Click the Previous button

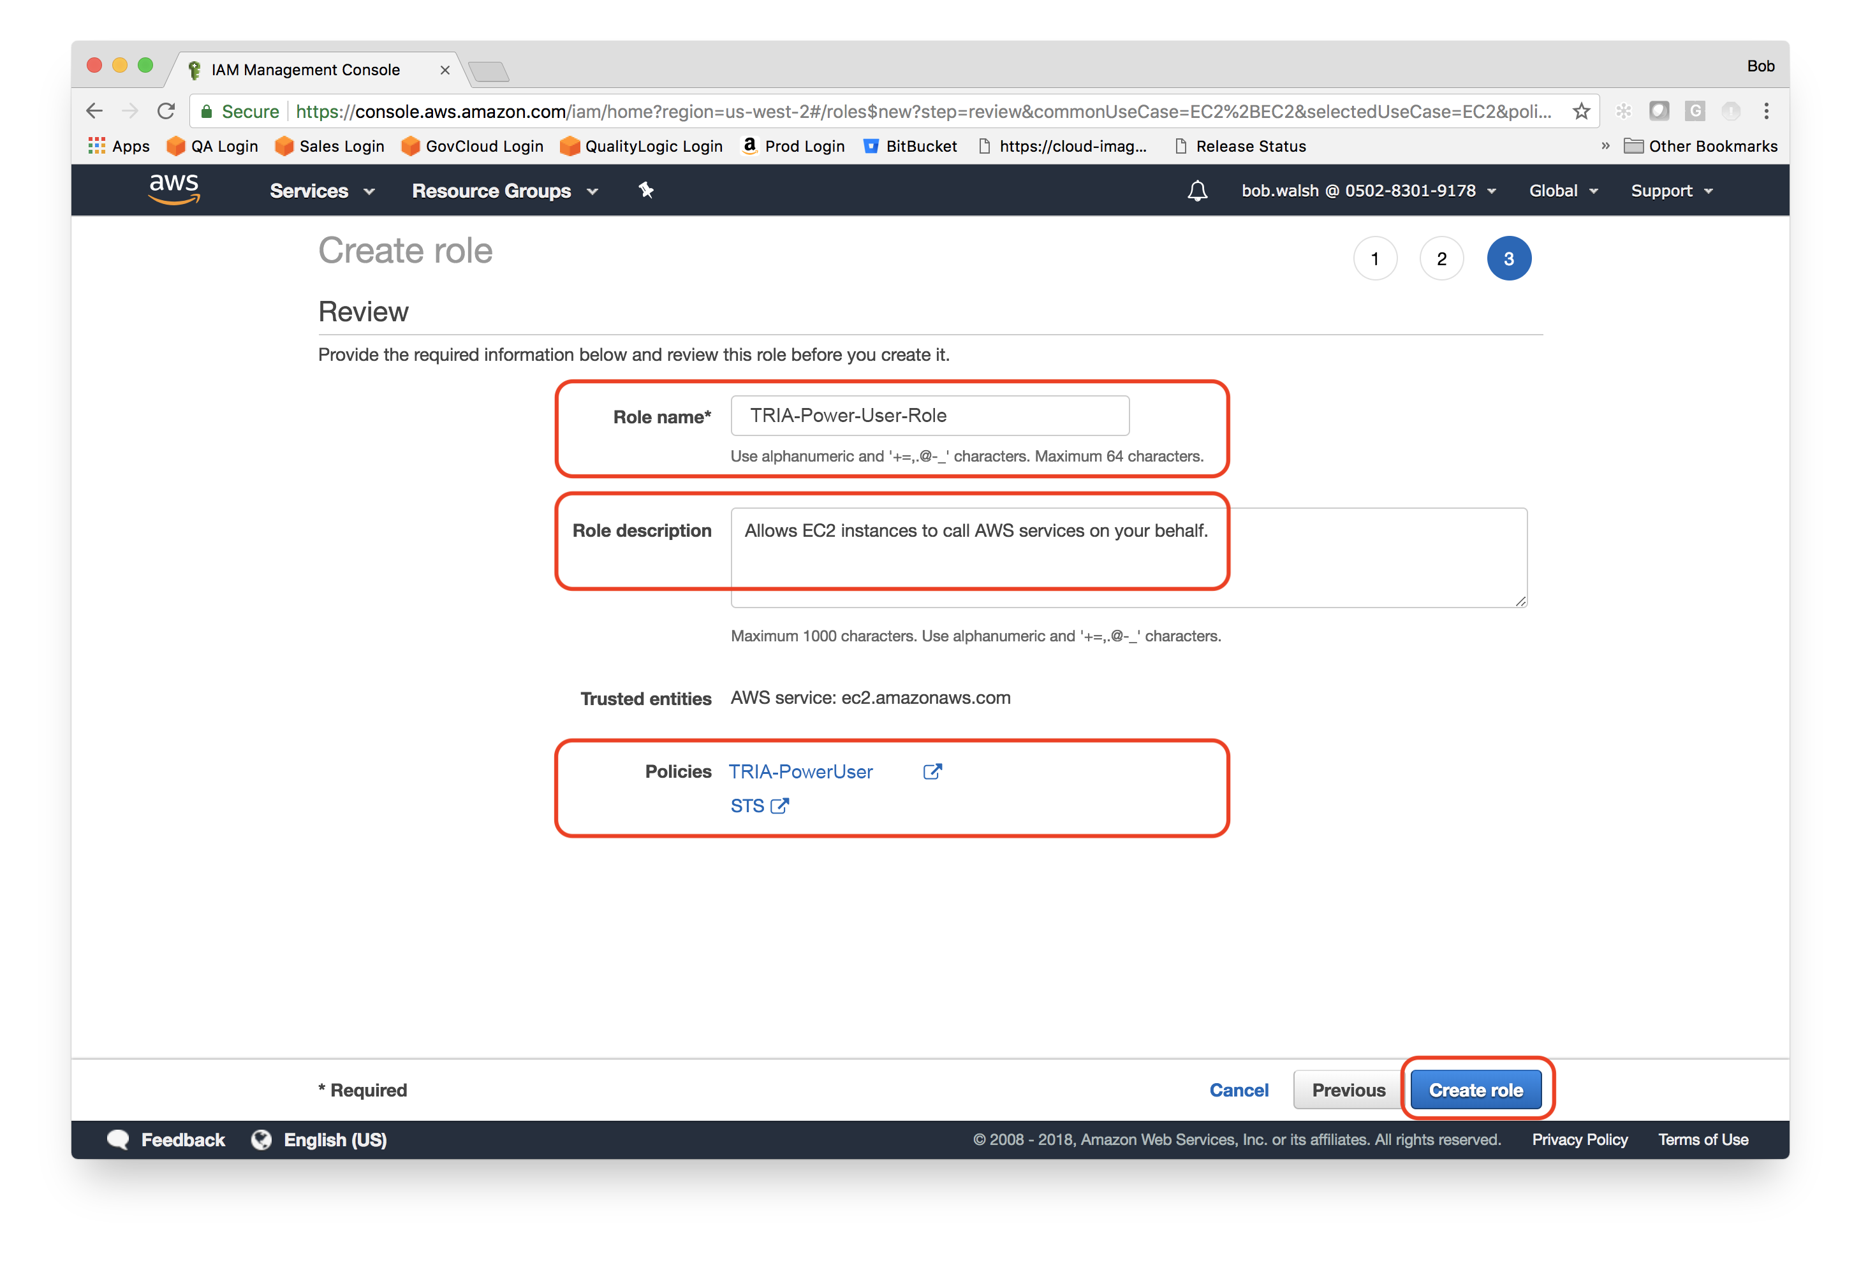coord(1348,1090)
